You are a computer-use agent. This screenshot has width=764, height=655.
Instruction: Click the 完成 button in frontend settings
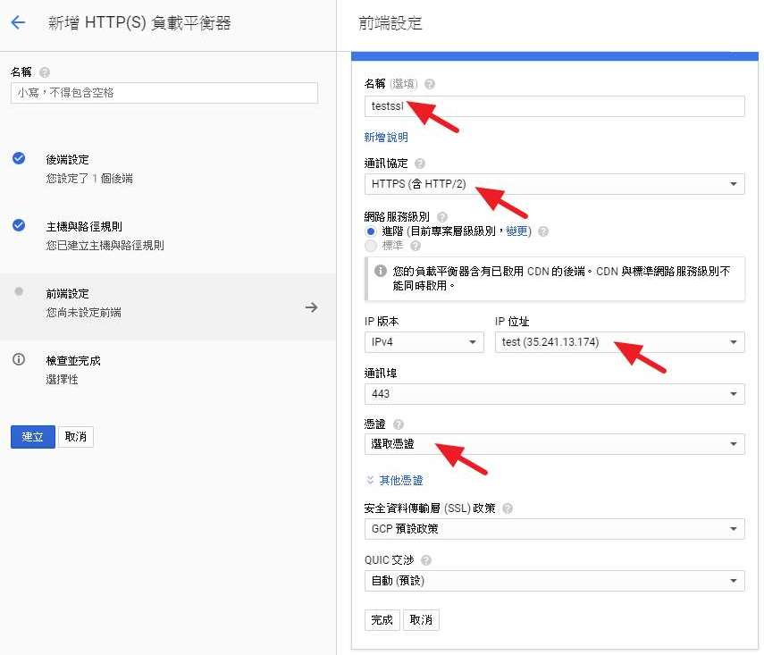[382, 620]
